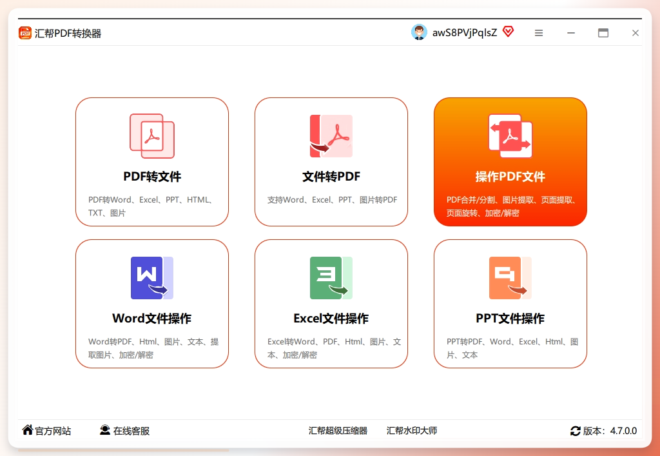Click the 汇帮PDF转换器 app logo
Image resolution: width=660 pixels, height=456 pixels.
coord(25,33)
